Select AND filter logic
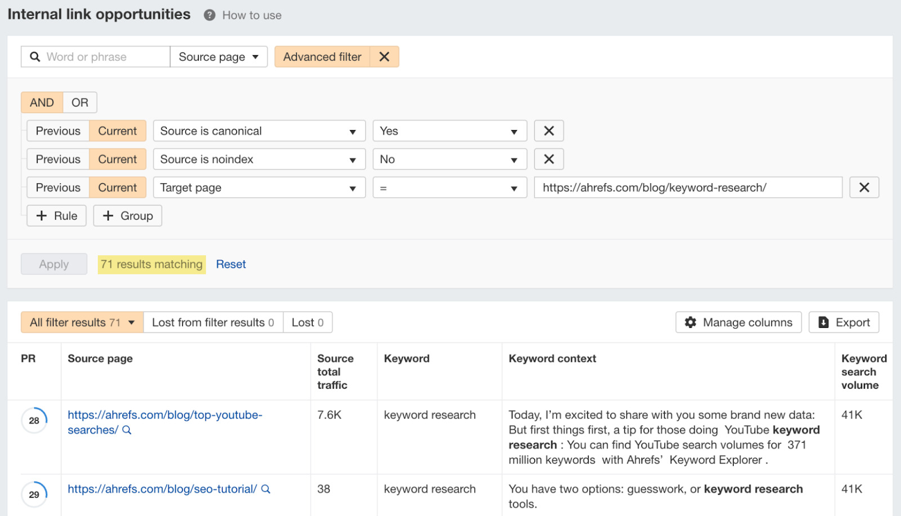 coord(42,103)
